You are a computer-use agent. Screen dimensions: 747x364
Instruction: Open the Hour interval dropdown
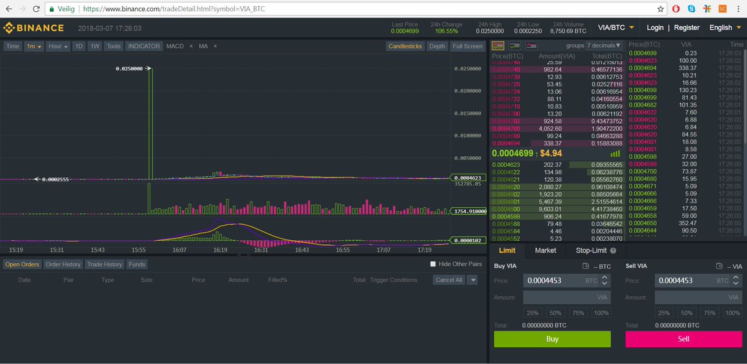pyautogui.click(x=58, y=46)
